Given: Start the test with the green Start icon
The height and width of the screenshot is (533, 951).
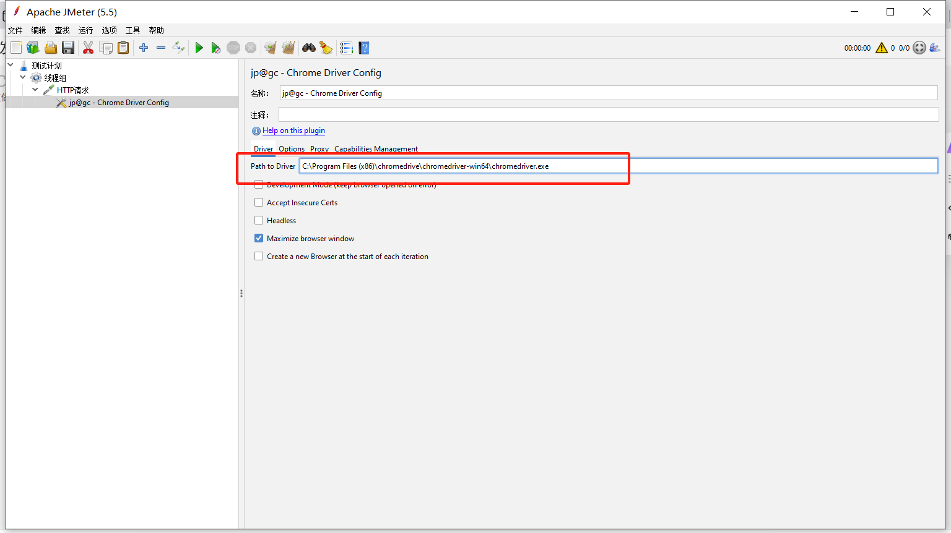Looking at the screenshot, I should pyautogui.click(x=199, y=48).
